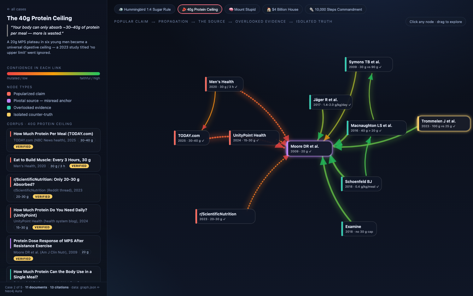Click the hummingbird icon in the first tab
The width and height of the screenshot is (473, 296).
[121, 9]
